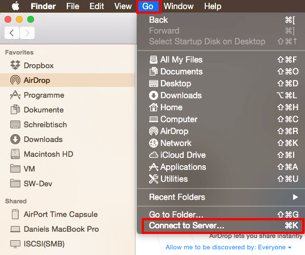Click the Dokumente icon in sidebar
The height and width of the screenshot is (255, 305).
coord(15,110)
